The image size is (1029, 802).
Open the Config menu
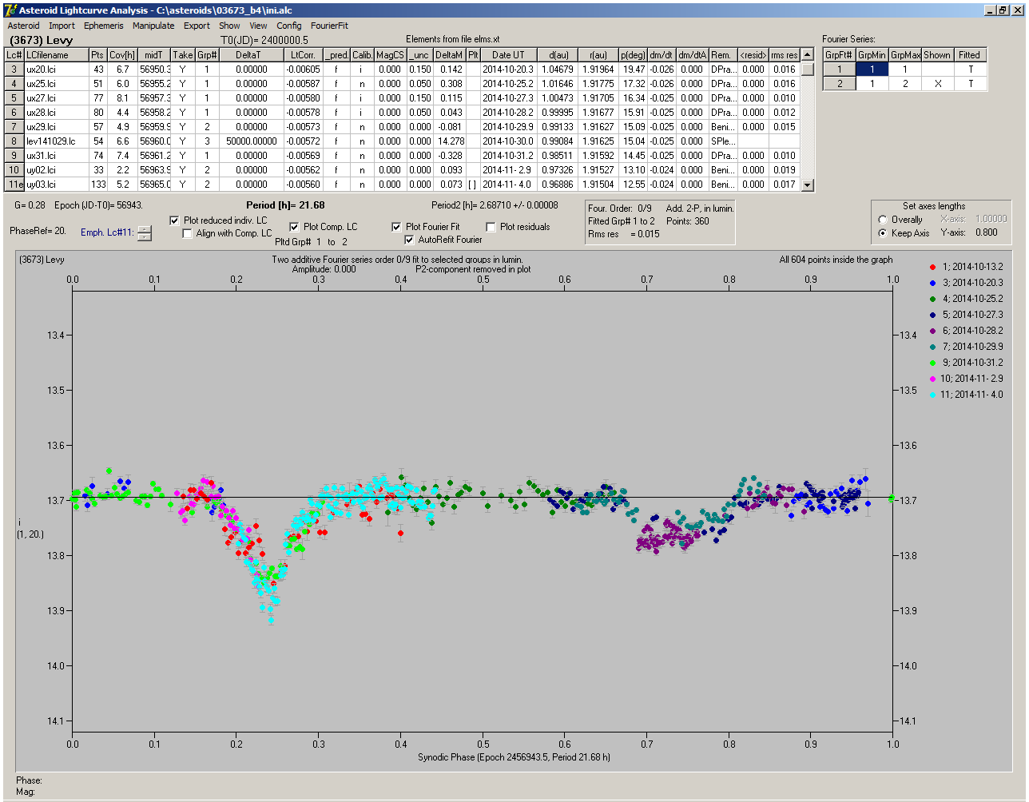coord(289,26)
